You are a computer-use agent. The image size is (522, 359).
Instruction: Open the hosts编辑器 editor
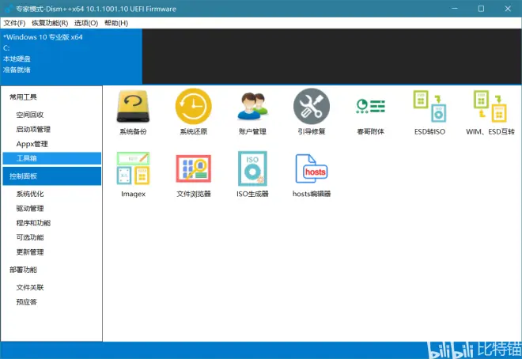pyautogui.click(x=312, y=169)
